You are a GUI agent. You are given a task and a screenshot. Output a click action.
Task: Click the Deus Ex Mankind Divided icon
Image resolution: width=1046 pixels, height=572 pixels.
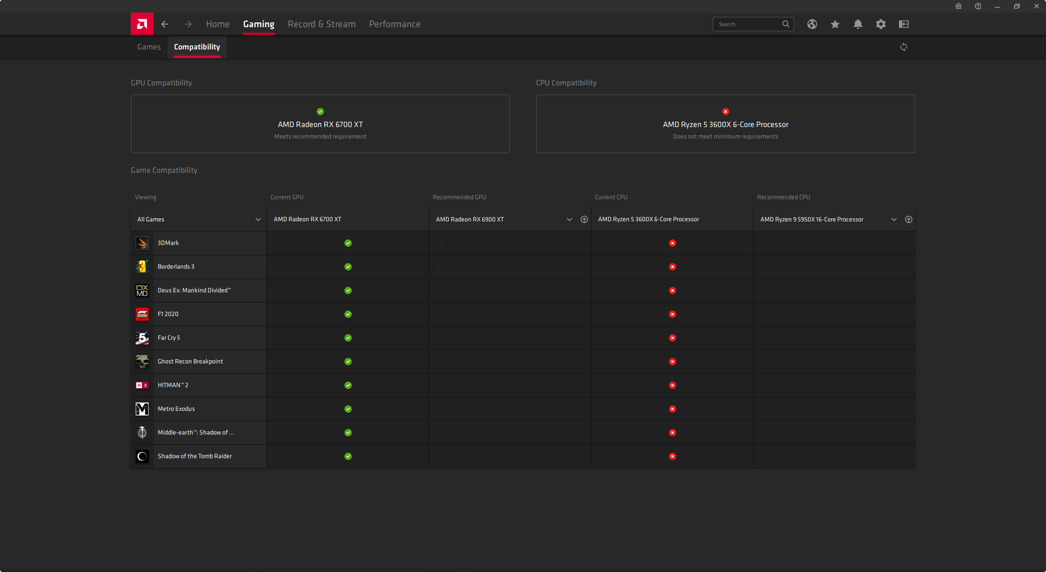click(142, 290)
